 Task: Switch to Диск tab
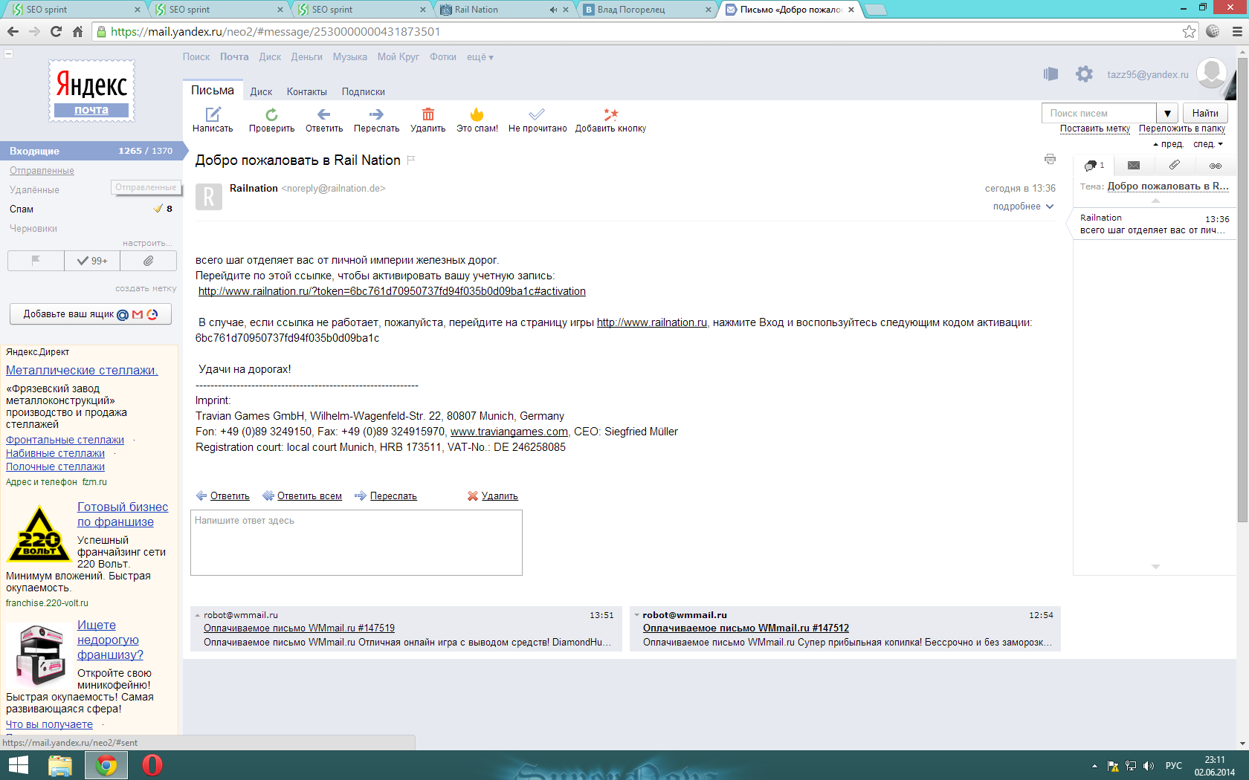coord(261,92)
